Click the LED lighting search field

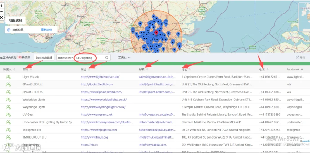pyautogui.click(x=90, y=58)
